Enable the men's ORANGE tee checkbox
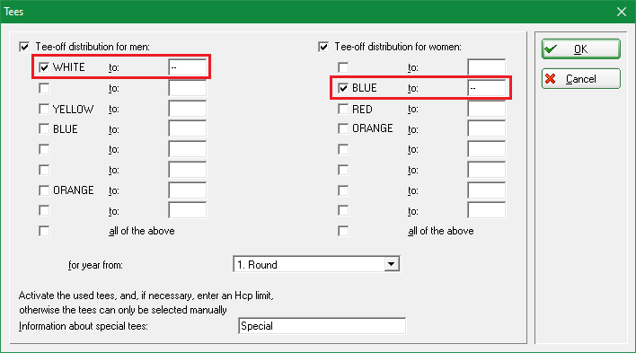Image resolution: width=636 pixels, height=353 pixels. pos(44,190)
